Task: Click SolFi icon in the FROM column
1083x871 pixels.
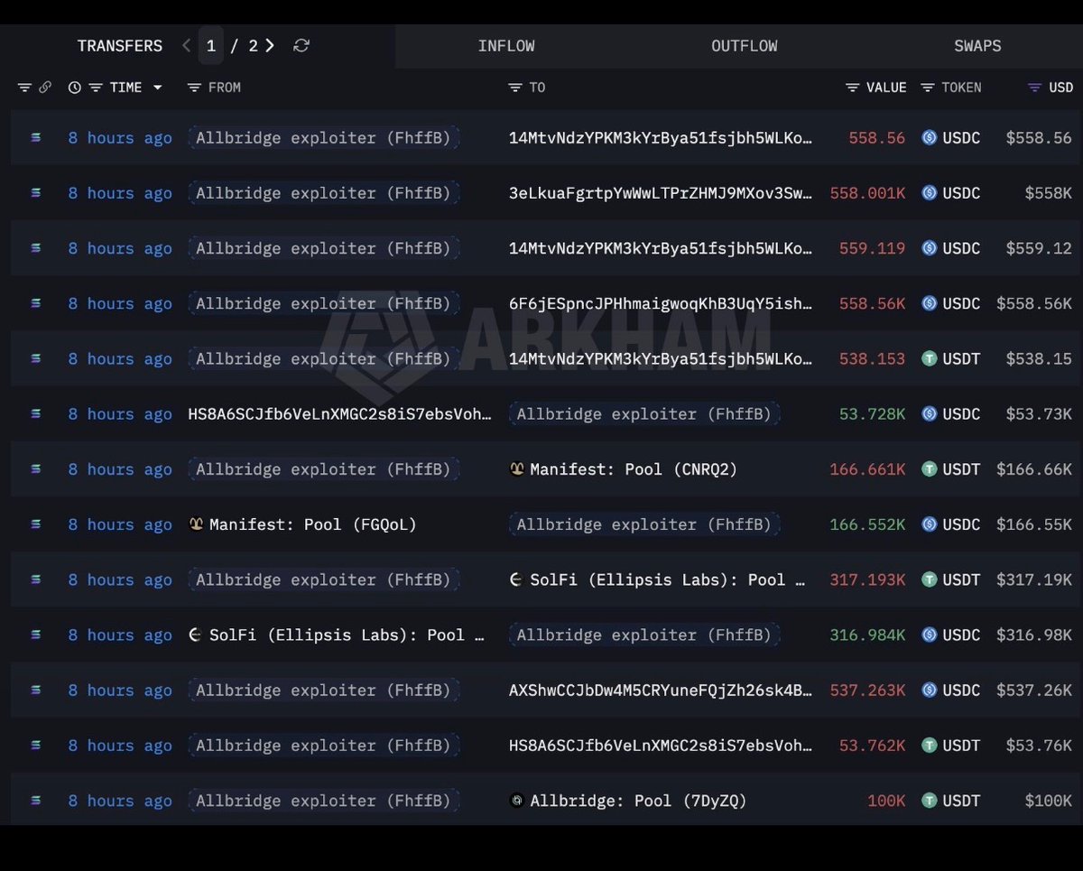Action: point(196,635)
